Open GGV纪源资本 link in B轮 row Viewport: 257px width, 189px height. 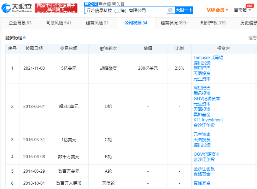[207, 154]
